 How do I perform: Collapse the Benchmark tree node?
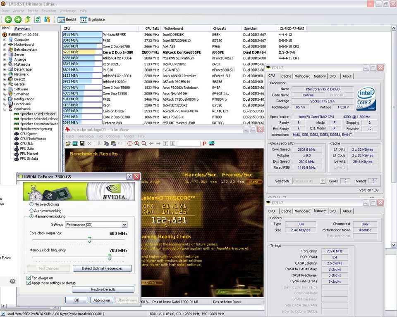click(5, 109)
